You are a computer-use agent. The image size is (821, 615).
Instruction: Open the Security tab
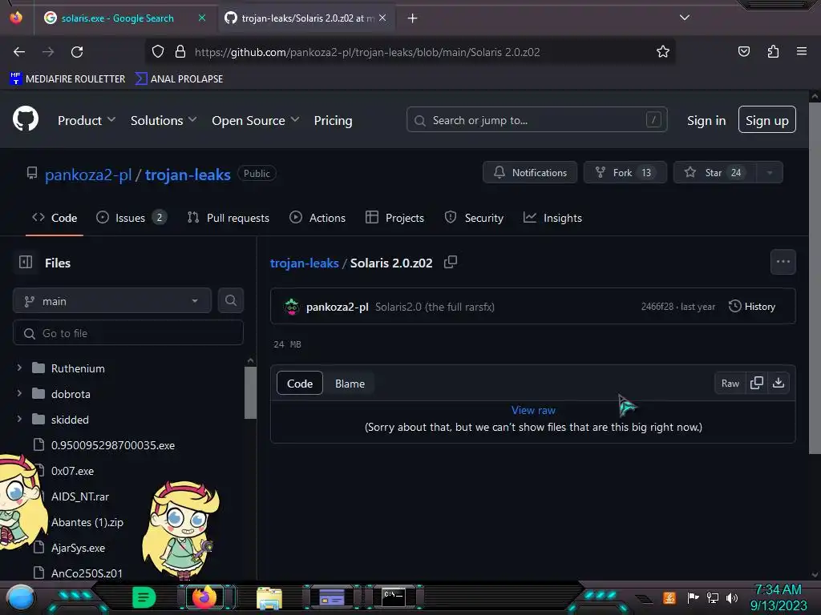pos(474,218)
